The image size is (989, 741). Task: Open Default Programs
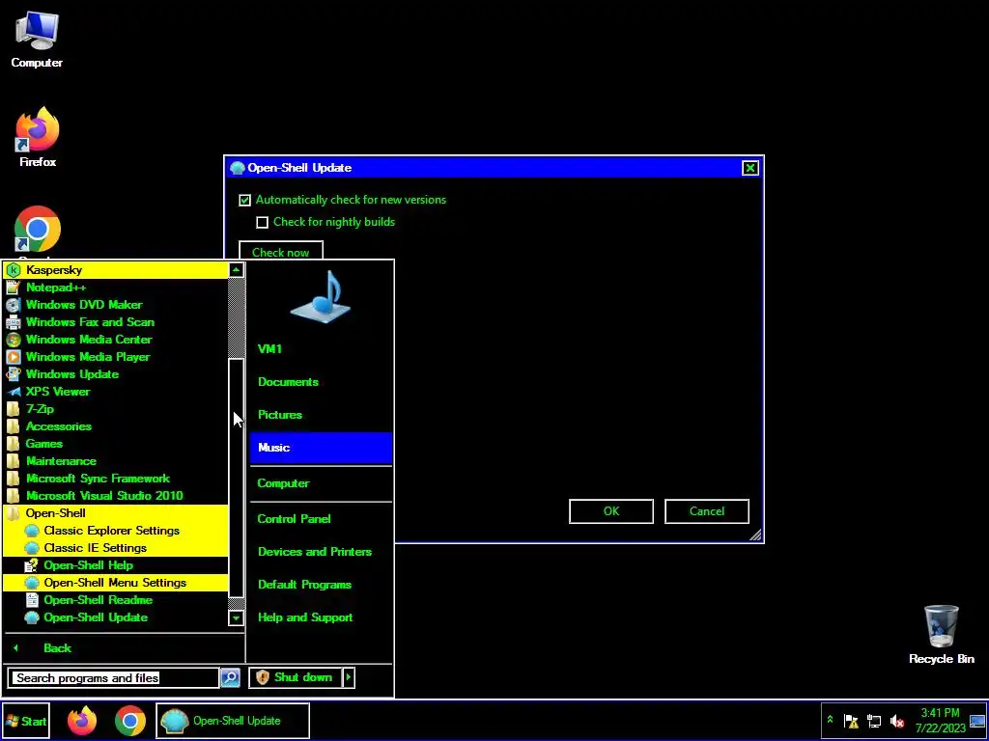[x=321, y=585]
